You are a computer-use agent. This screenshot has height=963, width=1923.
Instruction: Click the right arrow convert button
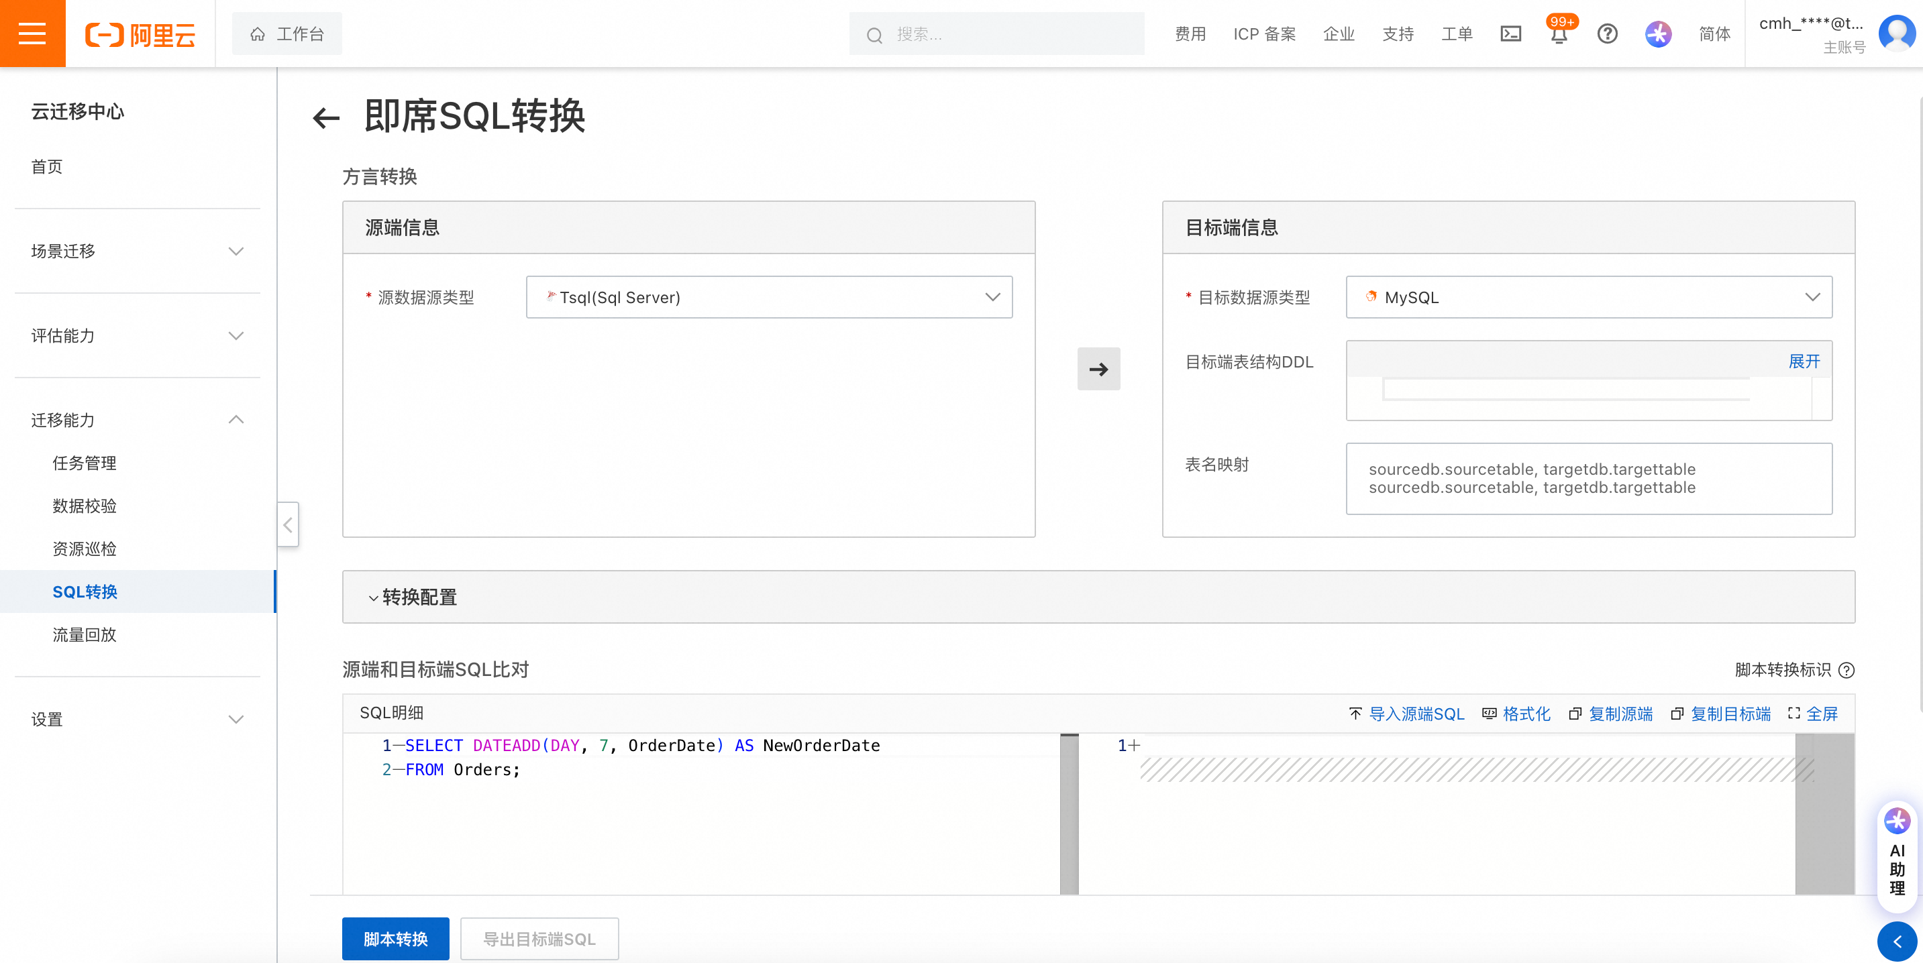pyautogui.click(x=1098, y=368)
